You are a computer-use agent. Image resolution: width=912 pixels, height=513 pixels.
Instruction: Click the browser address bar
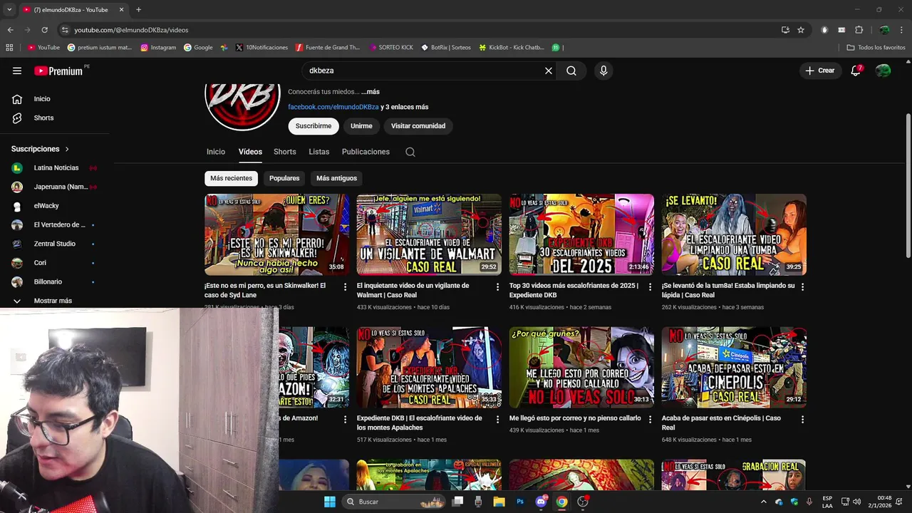[420, 30]
